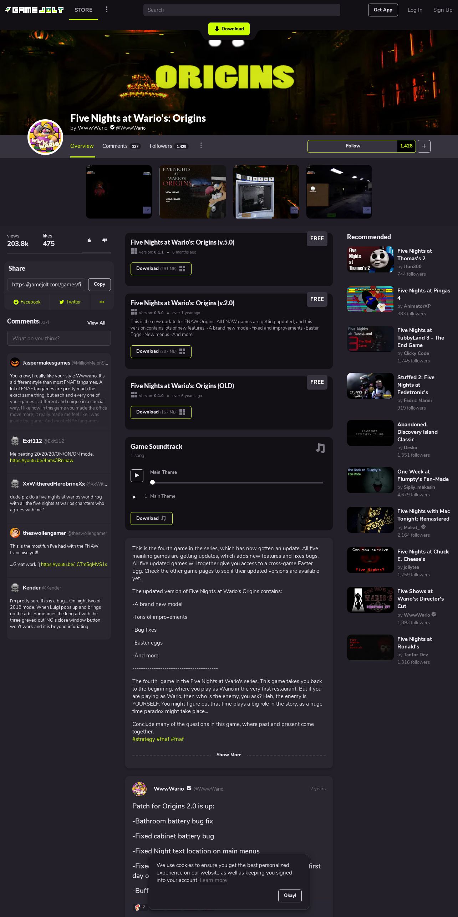Download the v.2.0 build (287 MB)
This screenshot has height=917, width=458.
point(161,352)
